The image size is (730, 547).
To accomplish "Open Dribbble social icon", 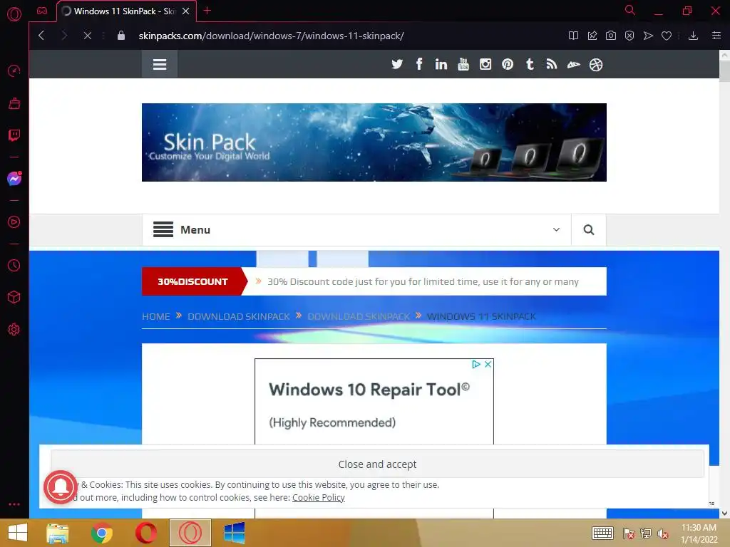I will coord(596,65).
